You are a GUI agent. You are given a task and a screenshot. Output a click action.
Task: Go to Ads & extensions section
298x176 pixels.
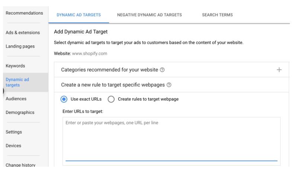(x=23, y=33)
